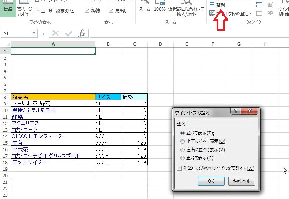Click the 価格 header cell
Viewport: 289px width, 199px height.
coord(135,97)
